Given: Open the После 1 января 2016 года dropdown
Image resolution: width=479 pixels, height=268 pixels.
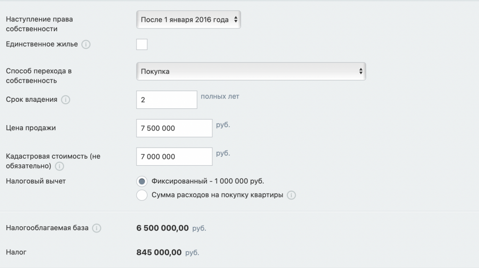Looking at the screenshot, I should (x=189, y=20).
